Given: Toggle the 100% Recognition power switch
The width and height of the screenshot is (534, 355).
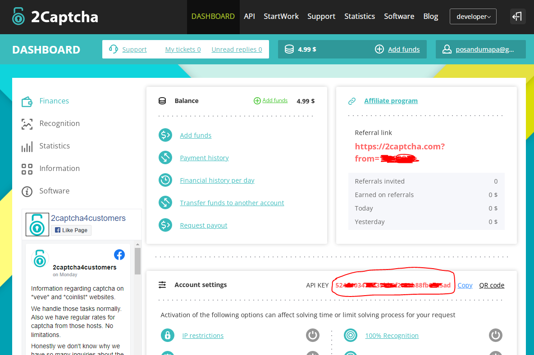Looking at the screenshot, I should (x=496, y=335).
